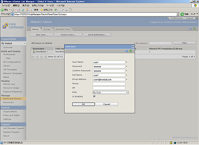
Task: Switch to the Stranded Users tab
Action: coord(62,29)
